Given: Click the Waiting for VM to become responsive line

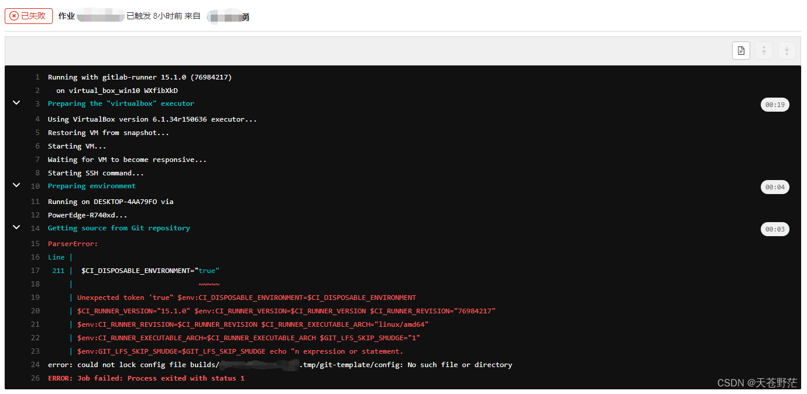Looking at the screenshot, I should [x=127, y=160].
